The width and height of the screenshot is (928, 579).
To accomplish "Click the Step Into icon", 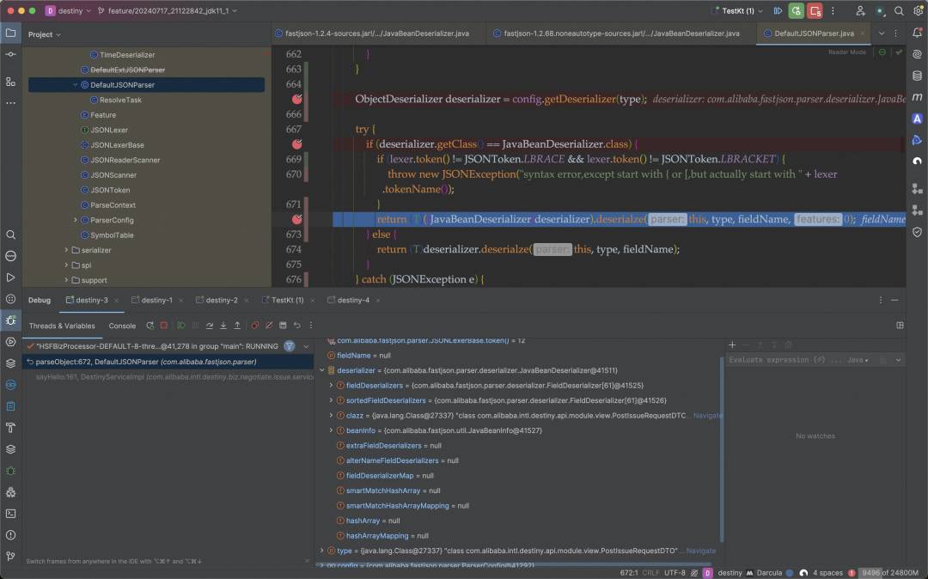I will click(223, 326).
